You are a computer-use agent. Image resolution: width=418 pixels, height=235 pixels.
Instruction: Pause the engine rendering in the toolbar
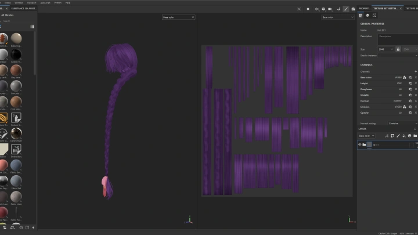(x=308, y=9)
